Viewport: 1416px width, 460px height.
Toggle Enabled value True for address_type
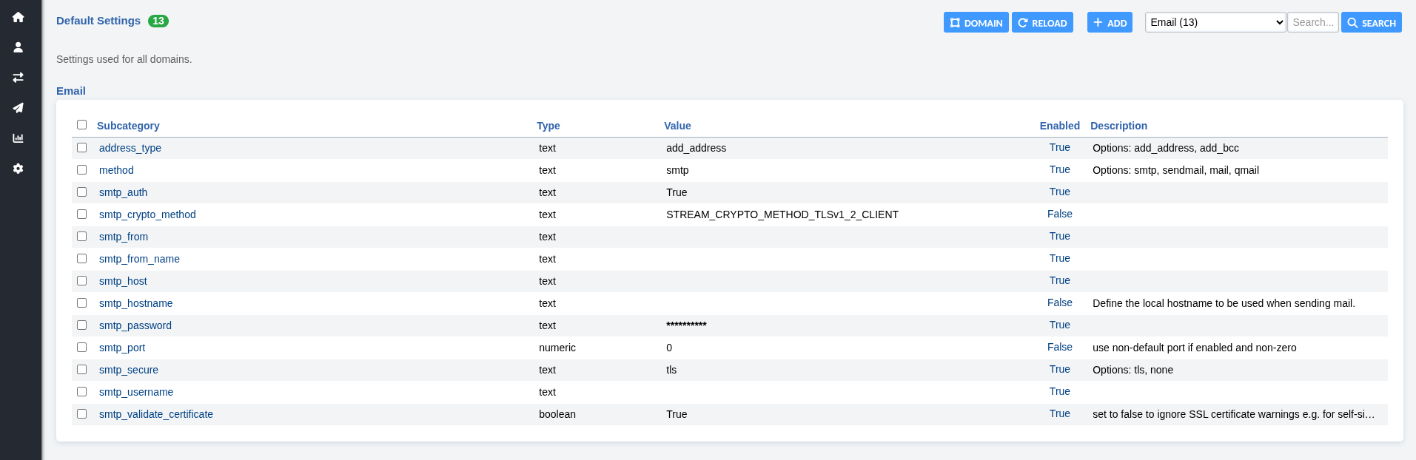tap(1059, 148)
